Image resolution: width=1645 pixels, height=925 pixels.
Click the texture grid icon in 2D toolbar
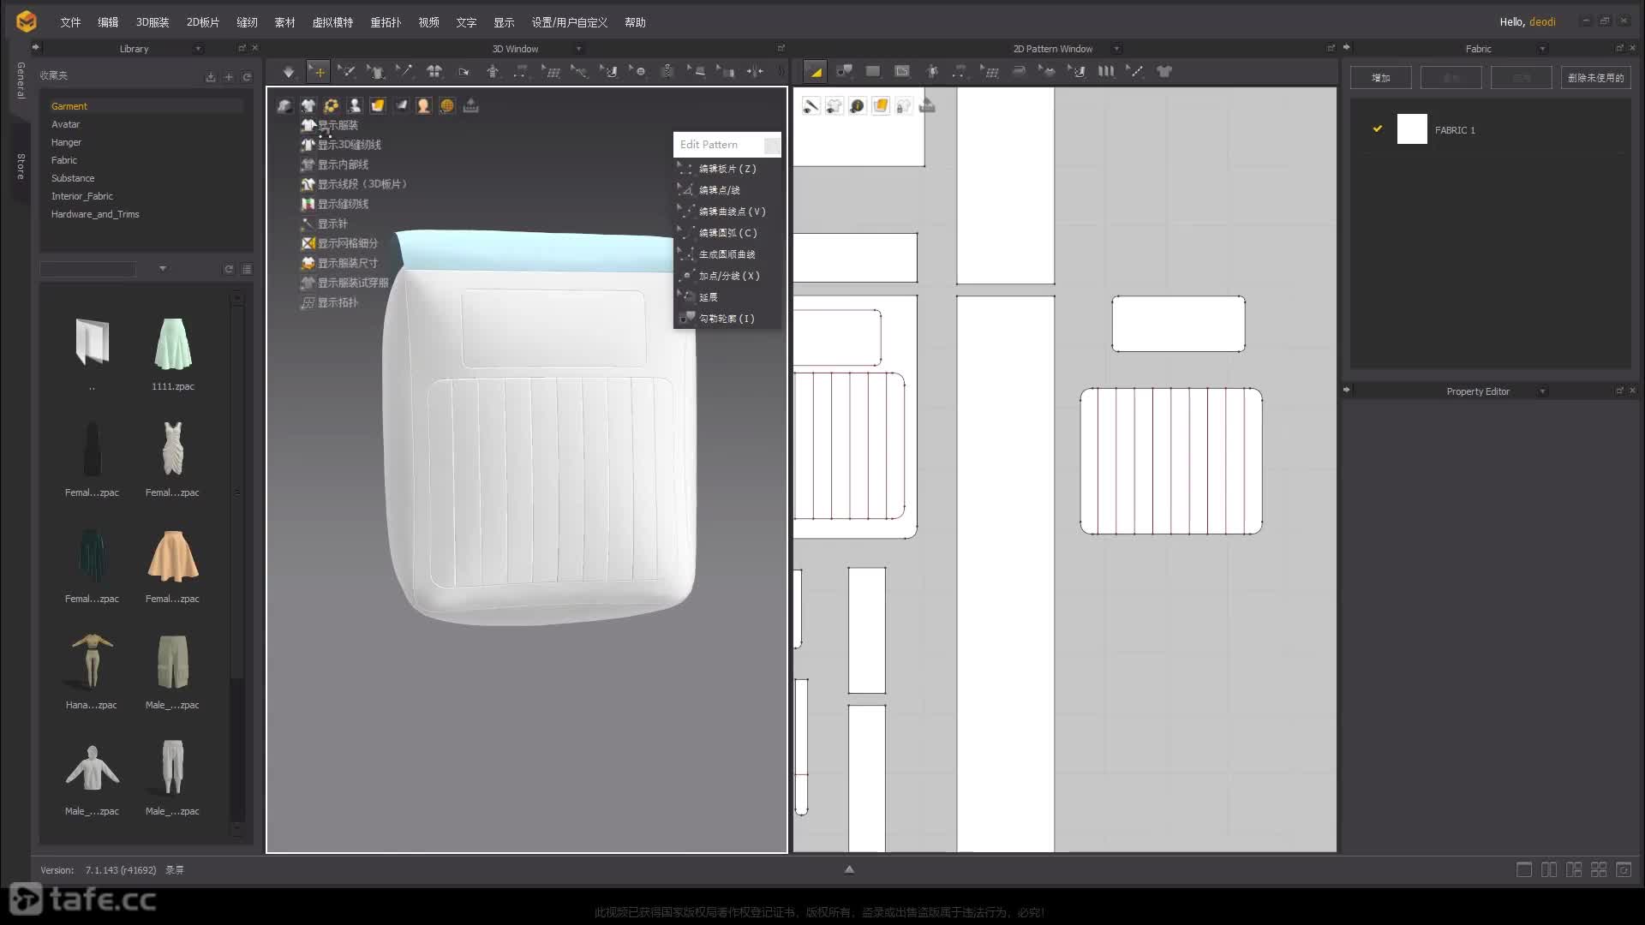coord(990,72)
